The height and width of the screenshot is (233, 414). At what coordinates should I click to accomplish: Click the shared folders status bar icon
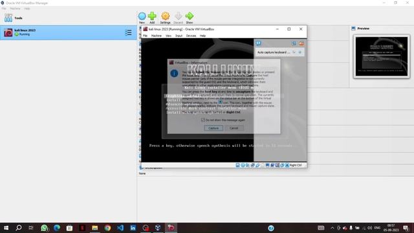263,165
